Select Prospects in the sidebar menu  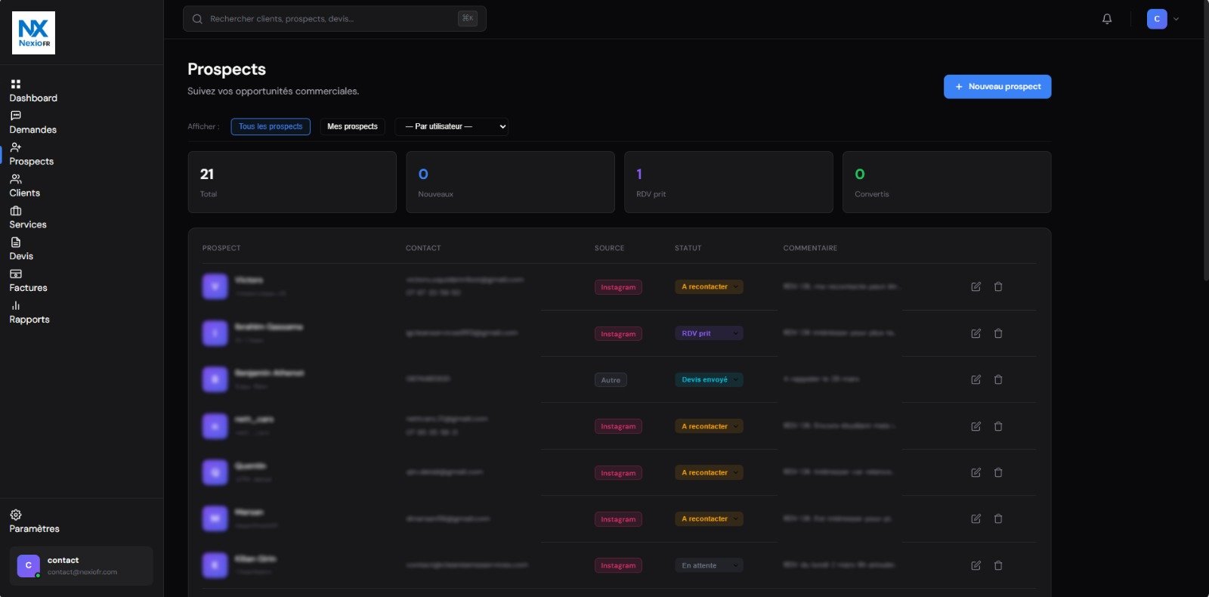[31, 154]
